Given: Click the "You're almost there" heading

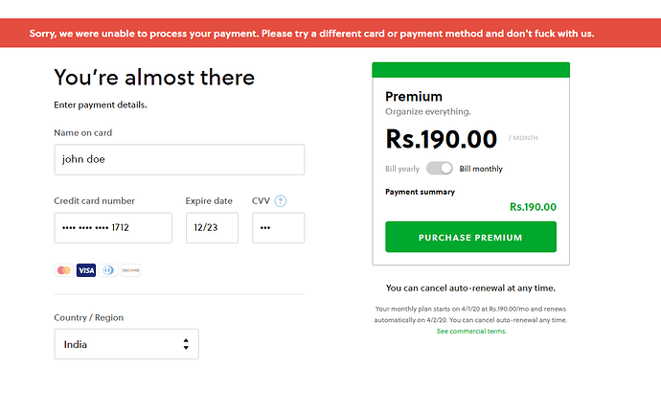Looking at the screenshot, I should click(x=154, y=78).
